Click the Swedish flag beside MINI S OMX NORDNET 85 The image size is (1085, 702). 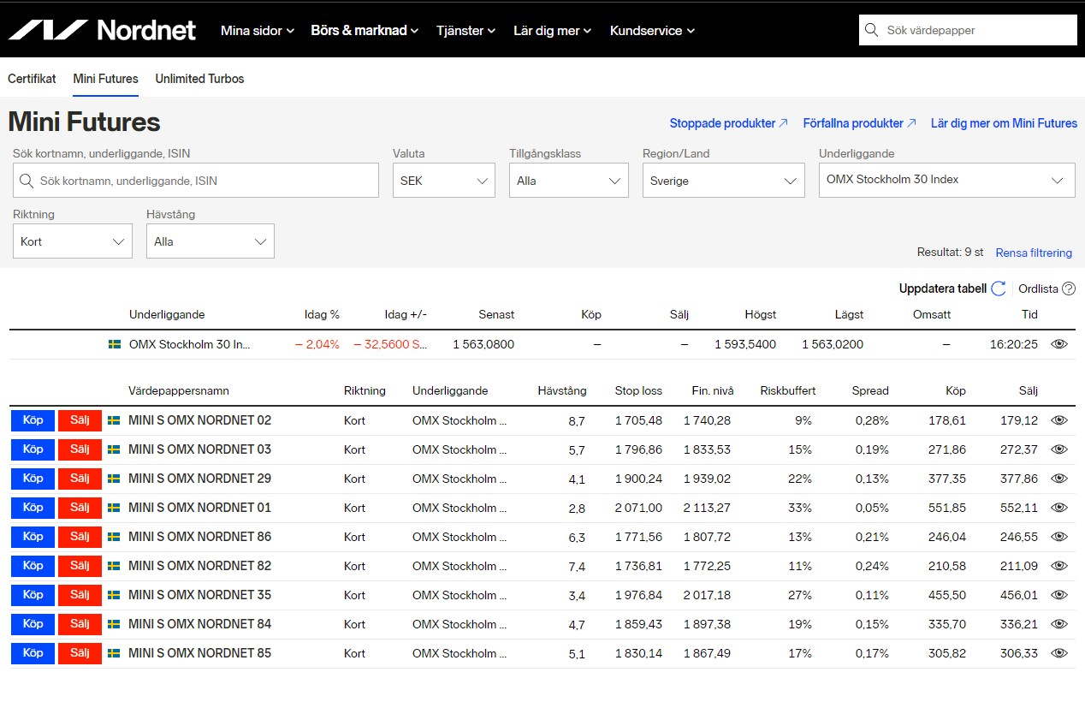coord(114,653)
